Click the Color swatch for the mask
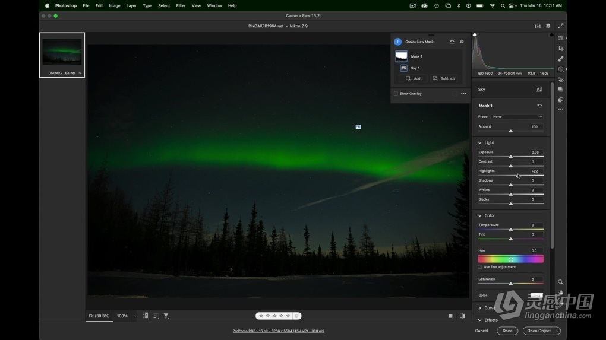The width and height of the screenshot is (606, 340). tap(536, 295)
